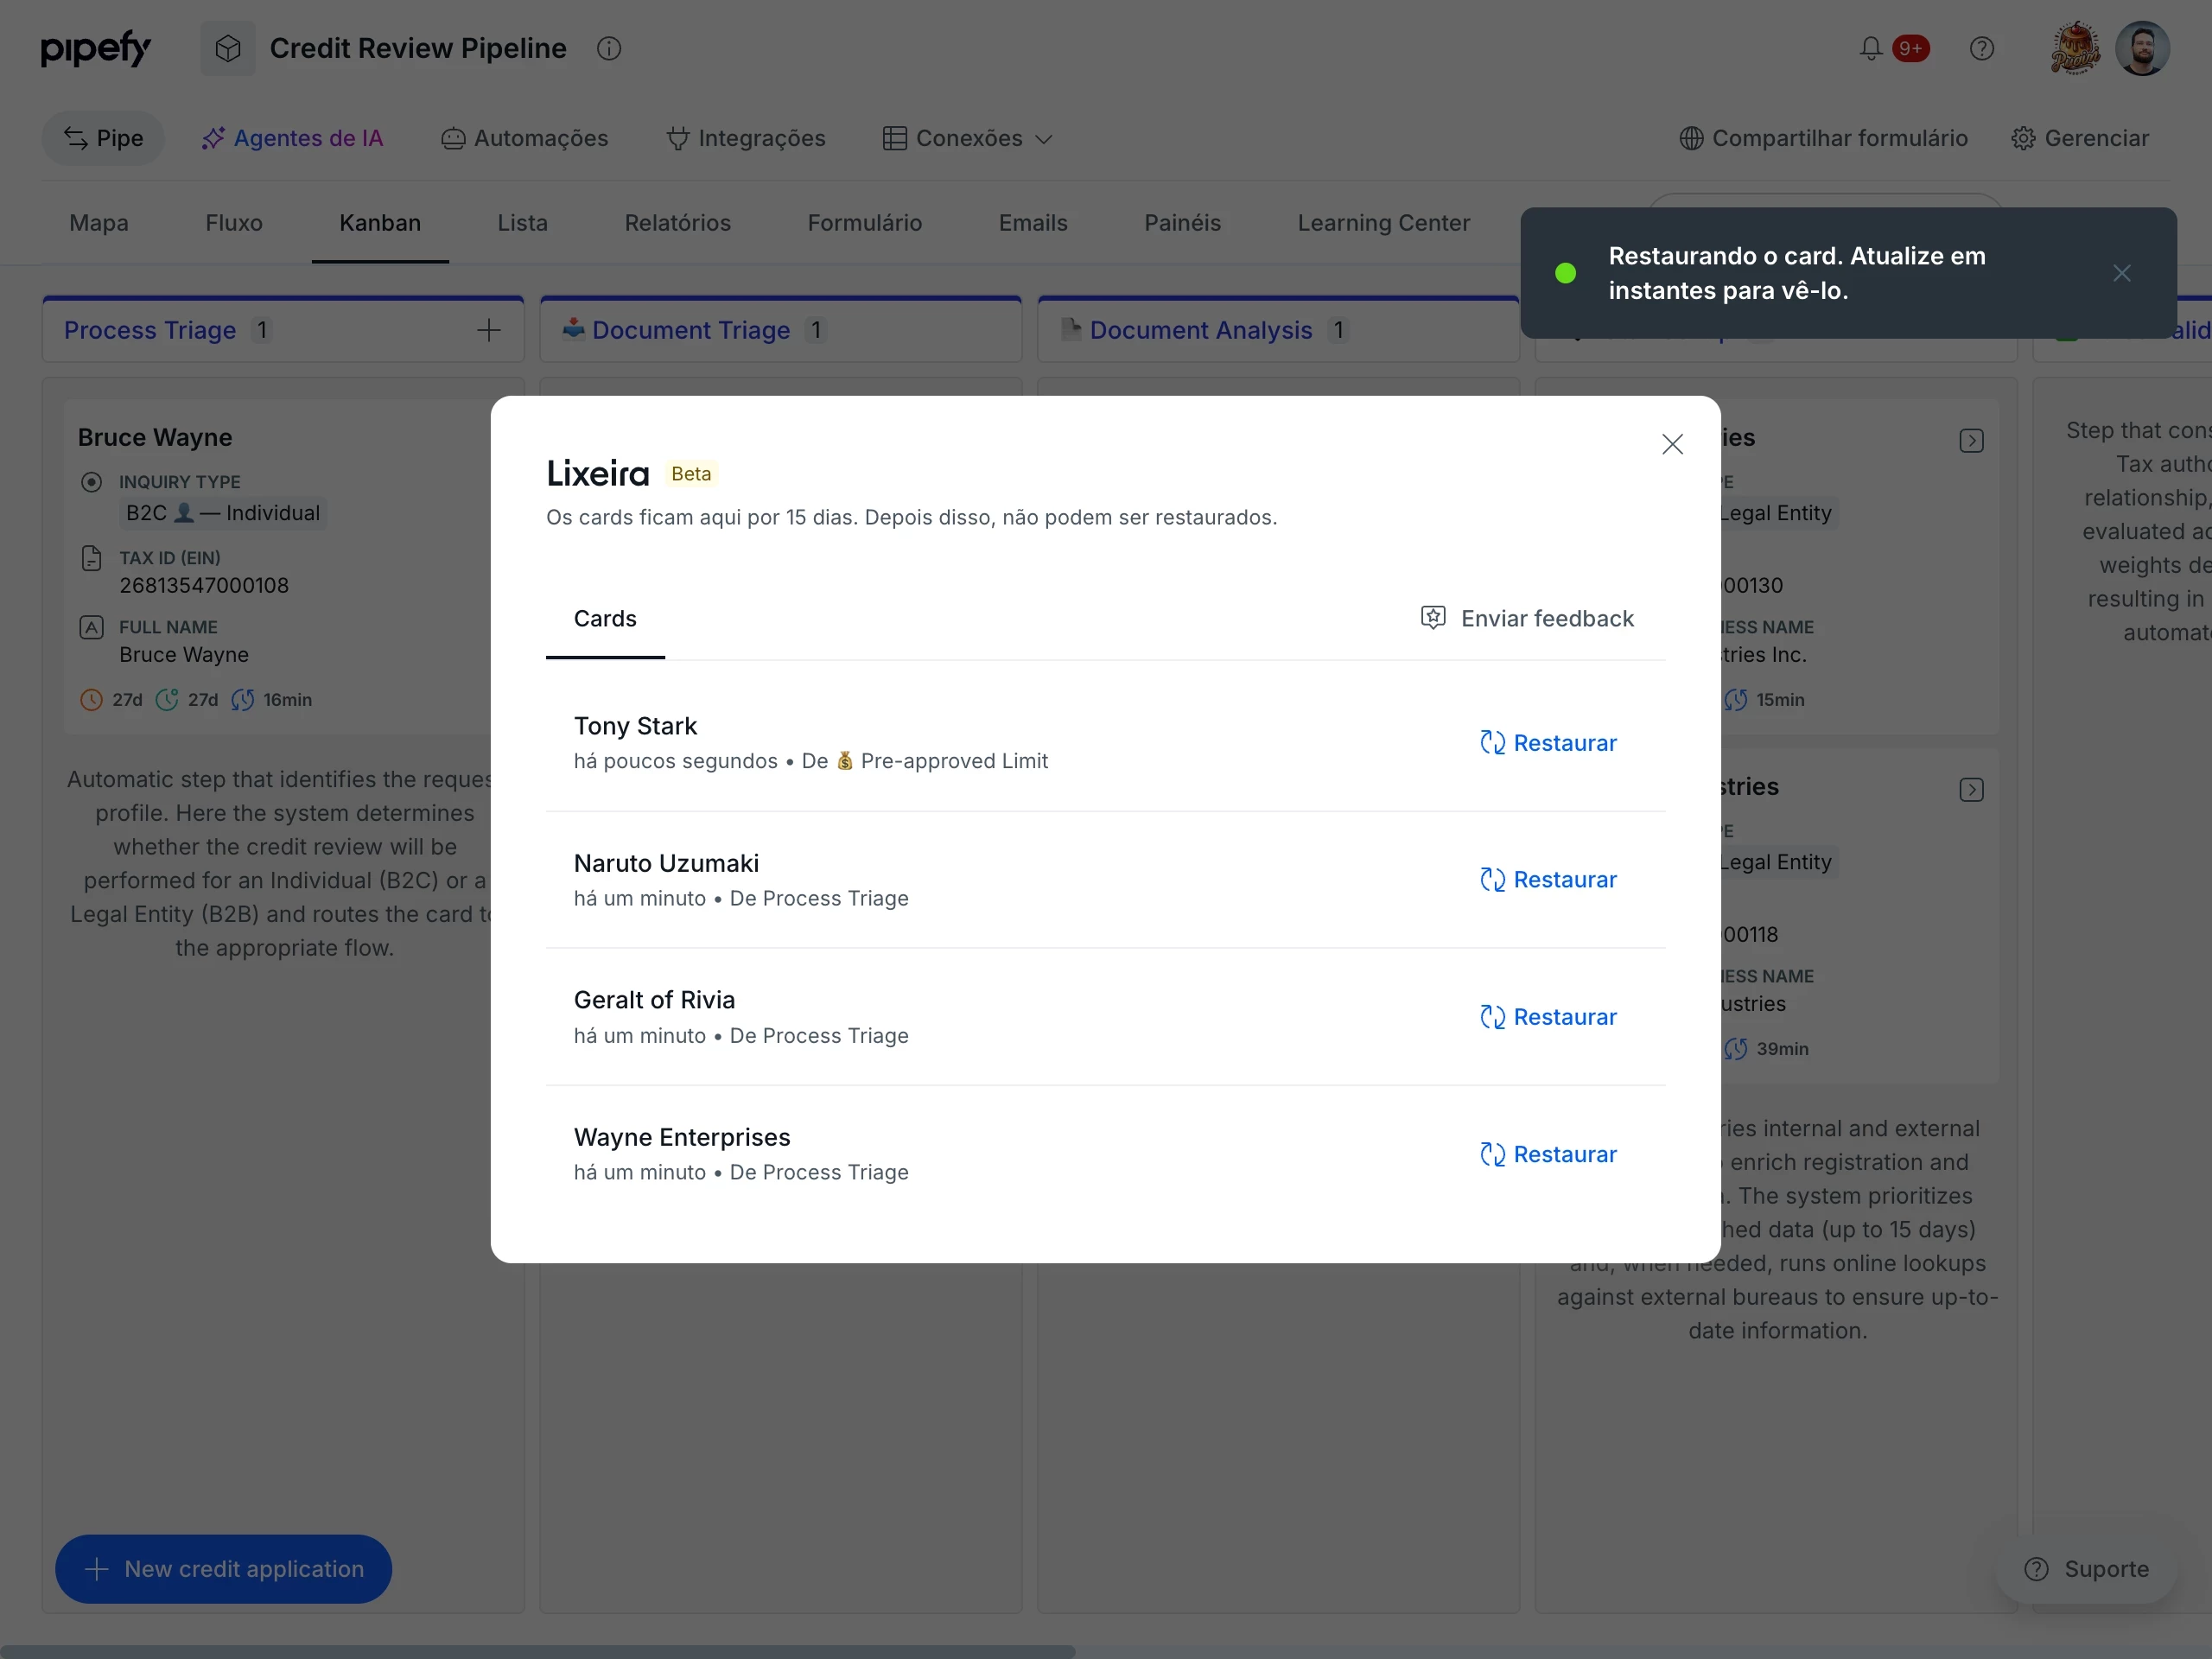Restore the Naruto Uzumaki card
Image resolution: width=2212 pixels, height=1659 pixels.
tap(1548, 880)
